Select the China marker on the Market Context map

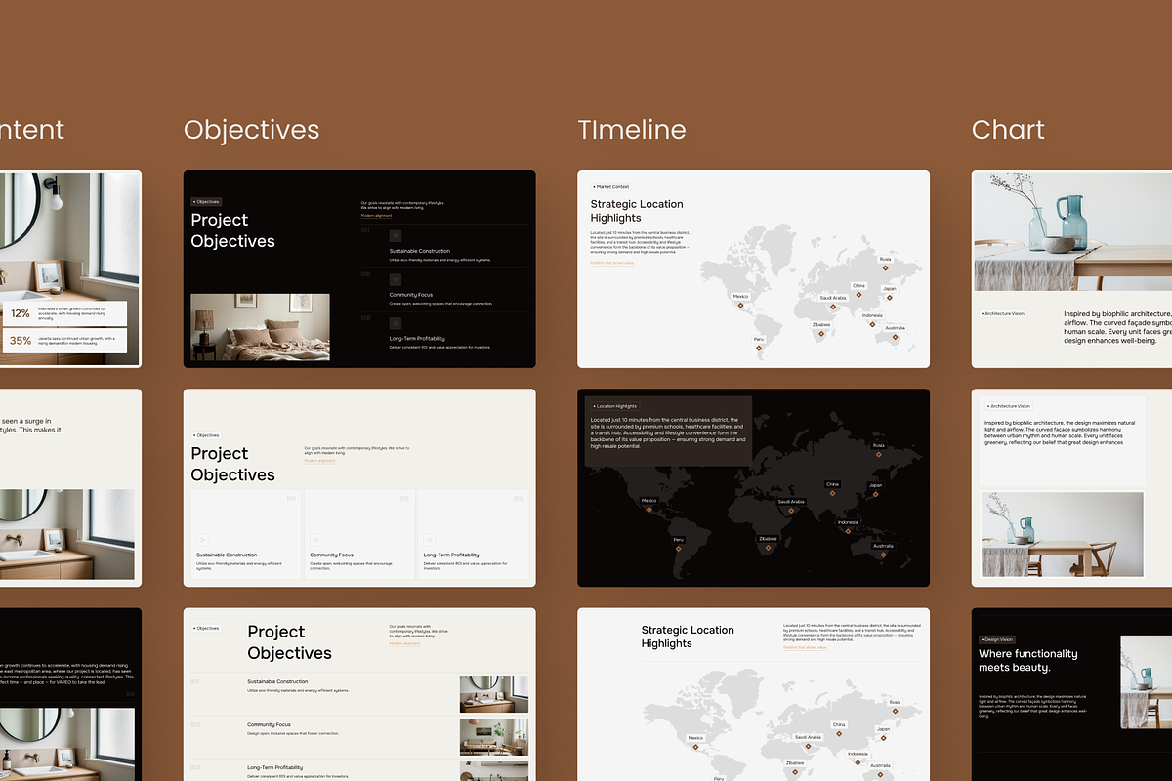[858, 295]
